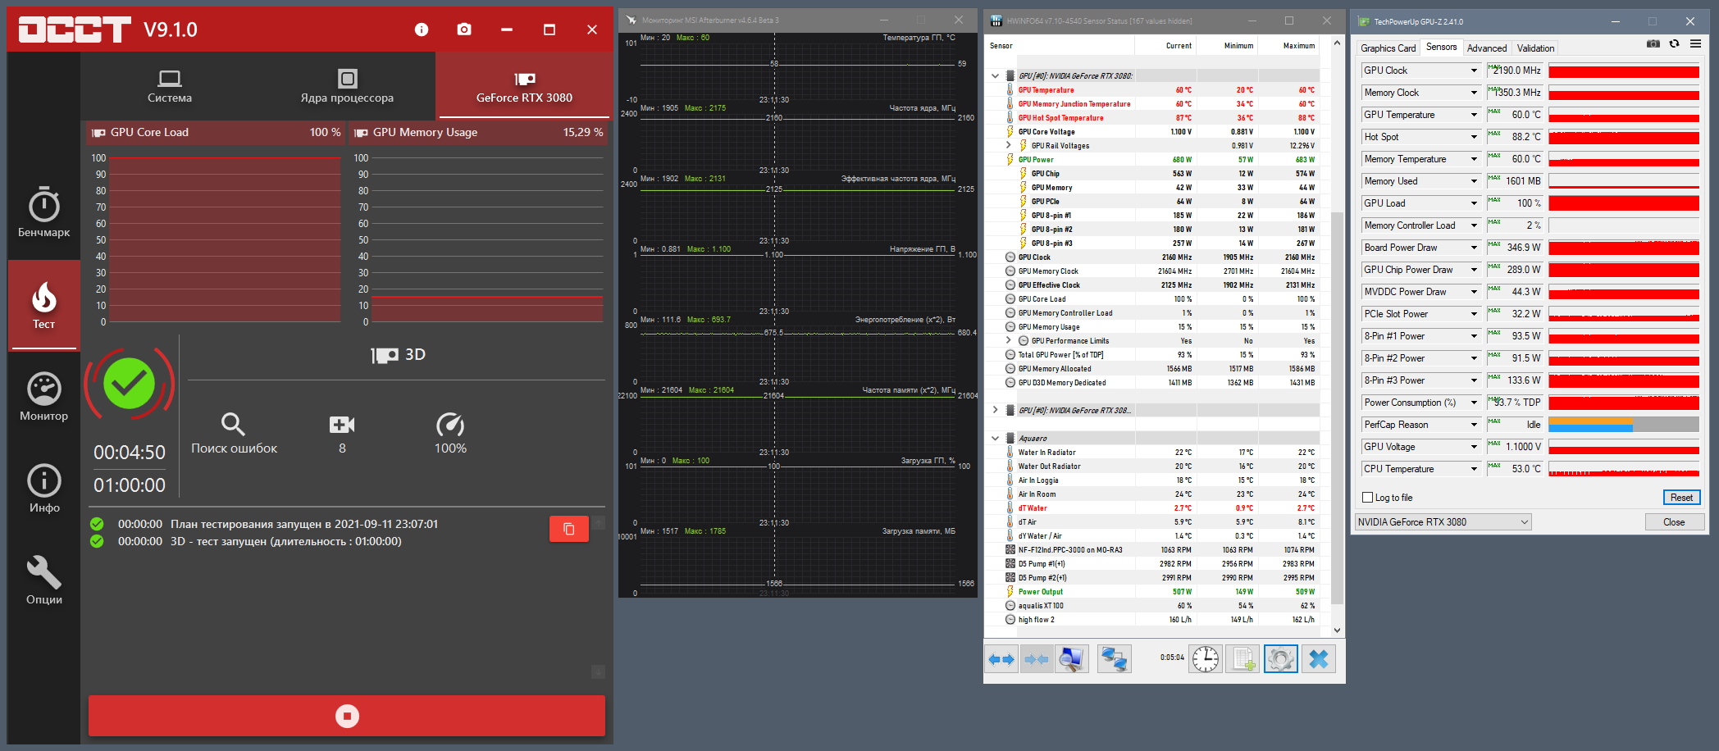The image size is (1719, 751).
Task: Enable Log to file checkbox in GPU-Z
Action: click(x=1367, y=498)
